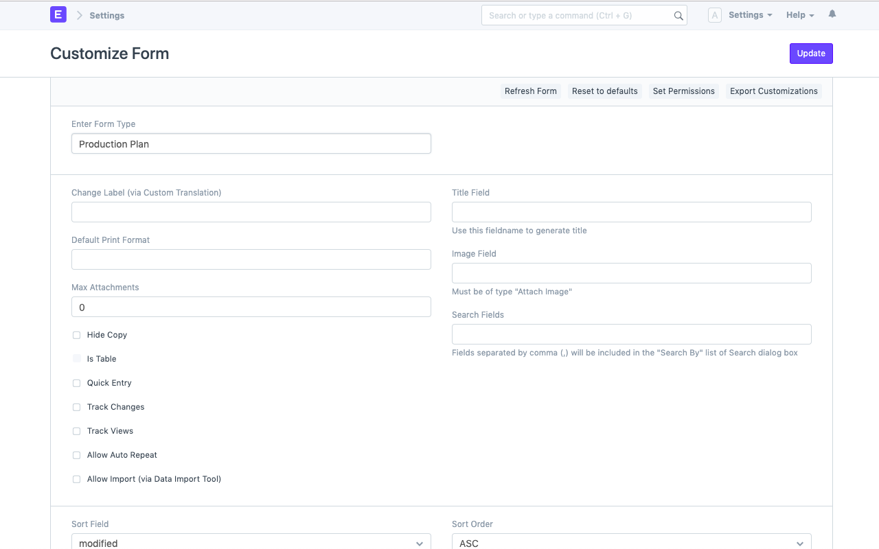Click the search magnifier icon
Screen dimensions: 879x549
[x=678, y=15]
